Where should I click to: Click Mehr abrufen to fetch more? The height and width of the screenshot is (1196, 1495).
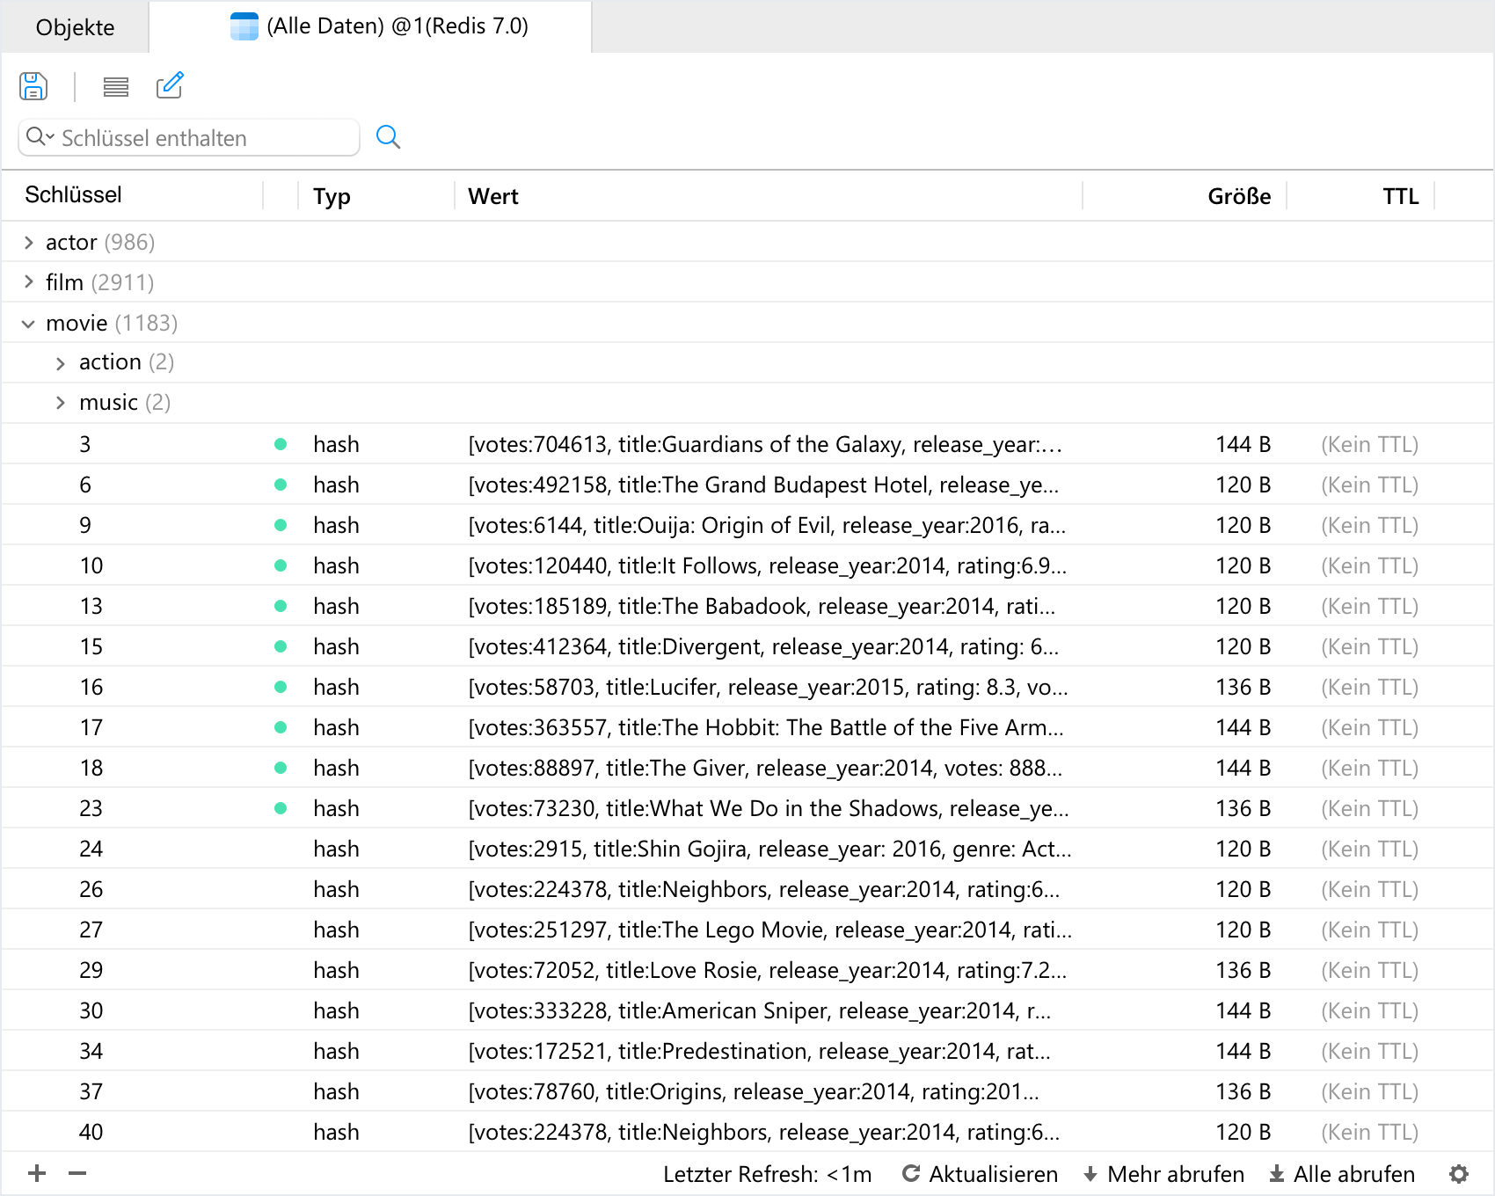coord(1163,1174)
